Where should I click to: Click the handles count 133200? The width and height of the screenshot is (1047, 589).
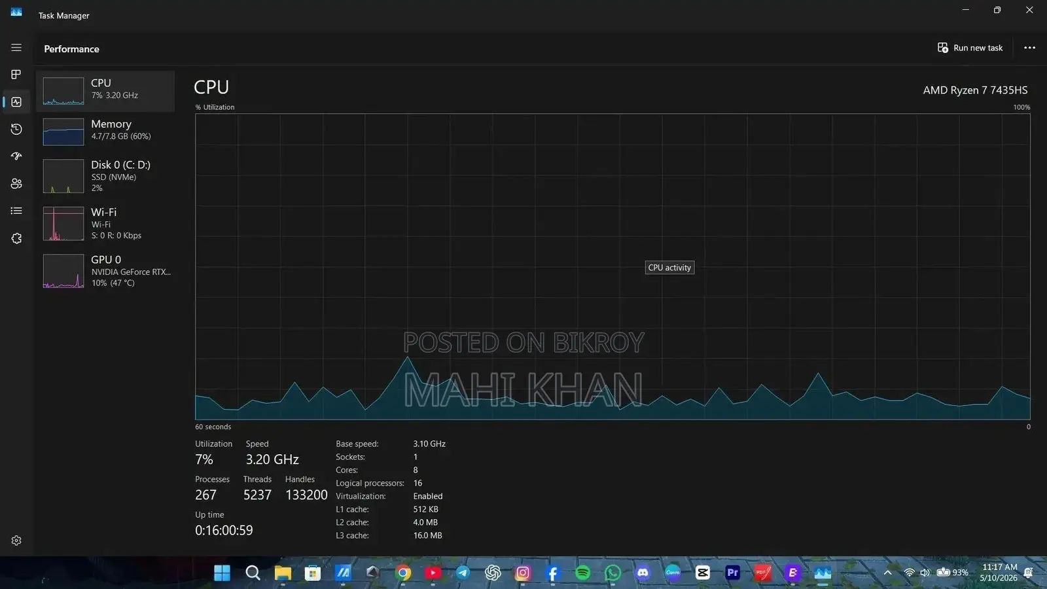306,495
